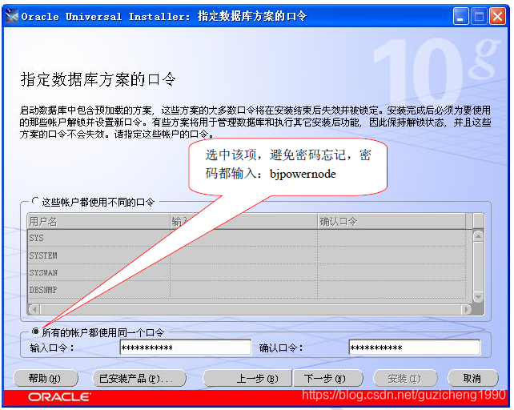Click the SYSTEM user row
Screen dimensions: 514x410
pyautogui.click(x=247, y=255)
